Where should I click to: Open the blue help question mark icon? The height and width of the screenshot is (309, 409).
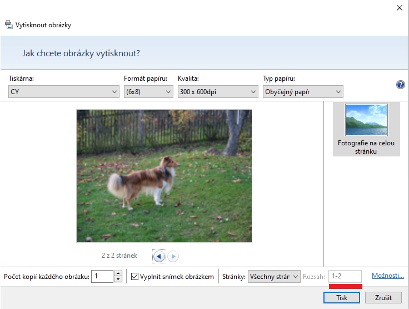tap(400, 85)
